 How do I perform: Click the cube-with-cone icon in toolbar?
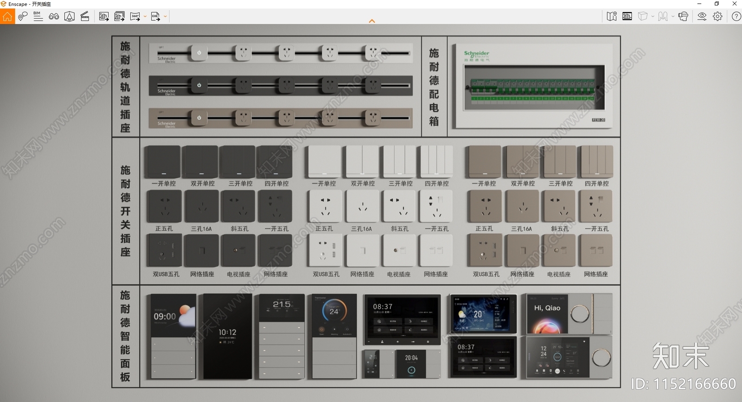click(70, 17)
